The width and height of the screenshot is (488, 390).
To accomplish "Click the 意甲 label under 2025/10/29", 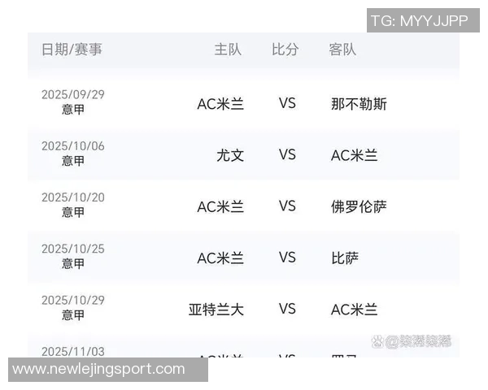I will (73, 315).
